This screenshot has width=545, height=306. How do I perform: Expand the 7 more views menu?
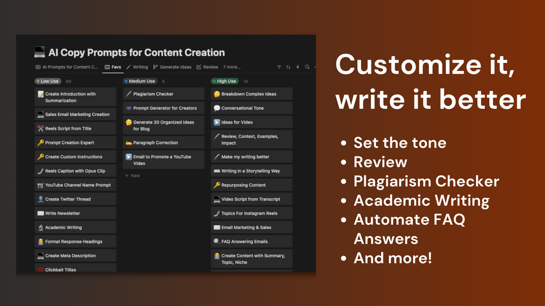pyautogui.click(x=232, y=67)
